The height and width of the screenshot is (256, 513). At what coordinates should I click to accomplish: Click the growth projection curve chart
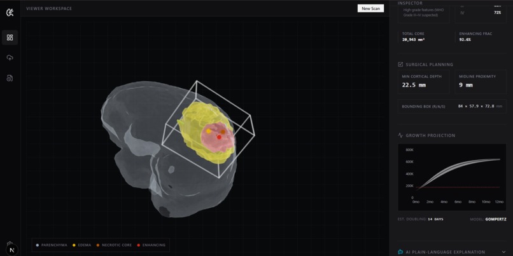452,177
